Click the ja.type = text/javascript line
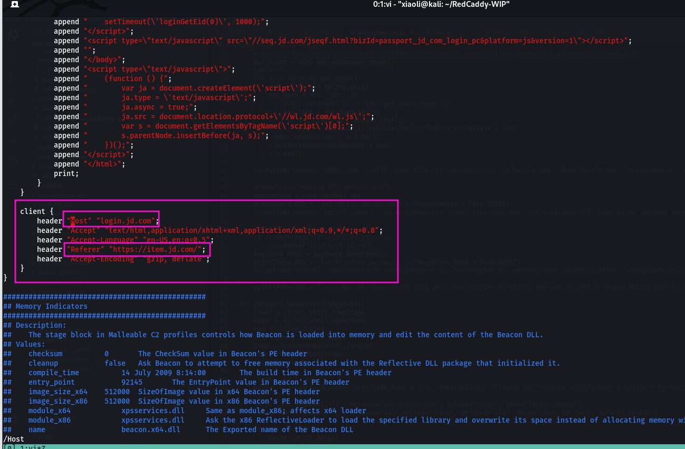The width and height of the screenshot is (685, 449). tap(155, 97)
